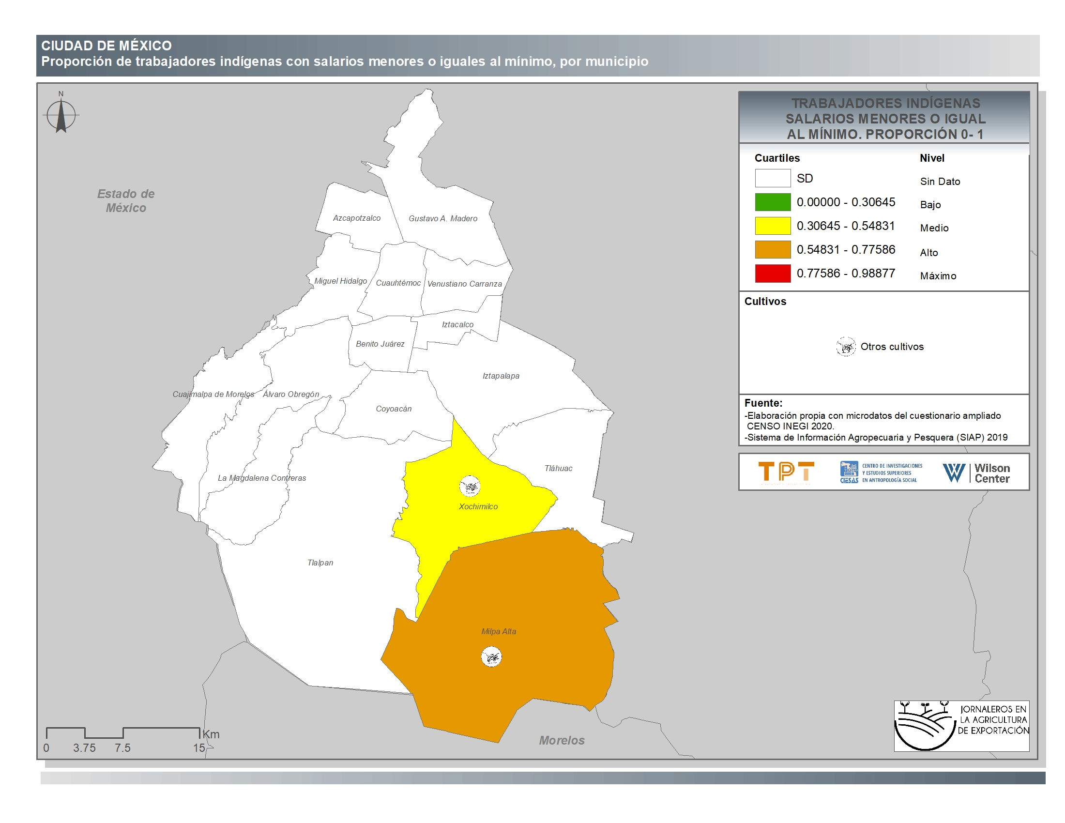Click the red Máximo legend swatch

click(773, 274)
